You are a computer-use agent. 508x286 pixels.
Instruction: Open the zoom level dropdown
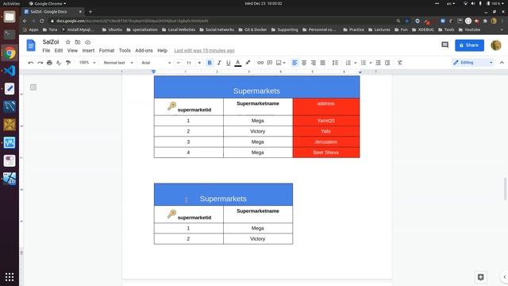point(87,63)
